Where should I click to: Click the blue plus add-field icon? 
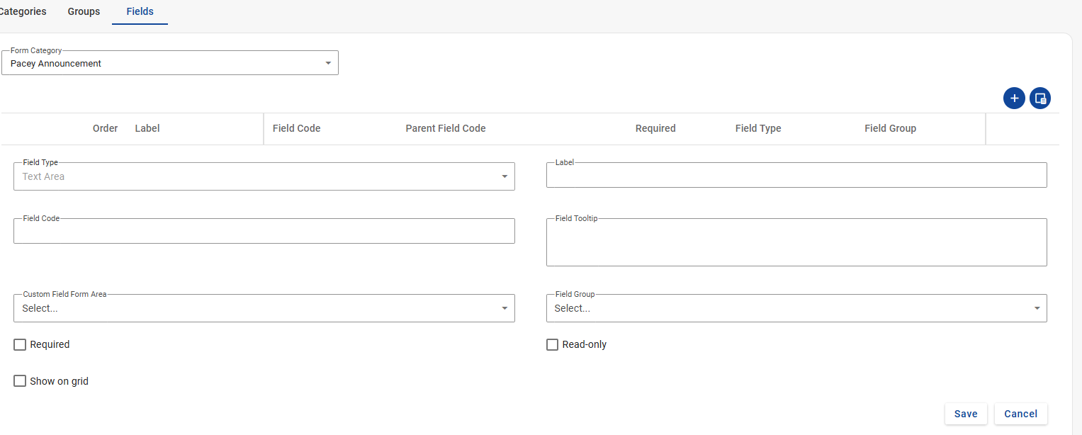pyautogui.click(x=1014, y=98)
